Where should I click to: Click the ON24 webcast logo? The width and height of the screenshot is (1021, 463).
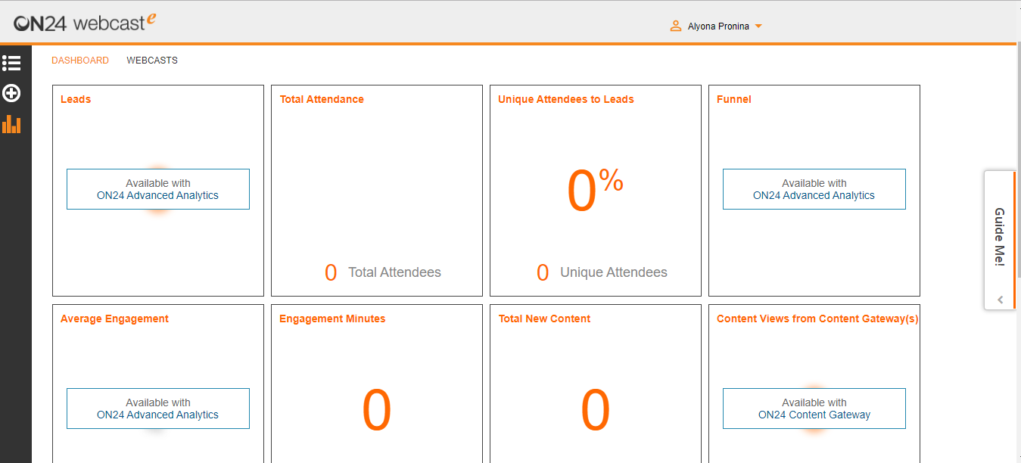84,23
